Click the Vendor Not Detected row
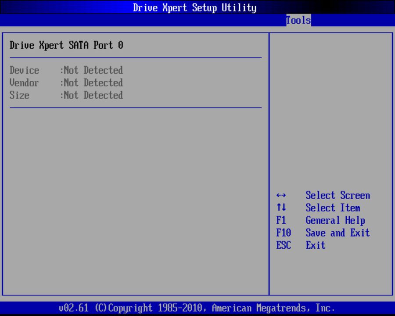The height and width of the screenshot is (316, 395). (66, 83)
